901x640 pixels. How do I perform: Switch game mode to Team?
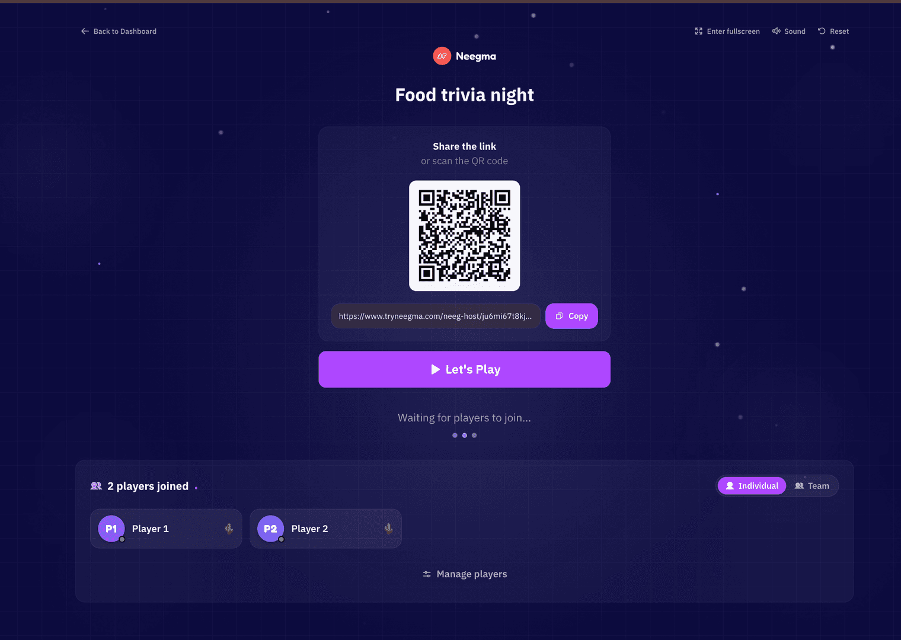tap(812, 486)
